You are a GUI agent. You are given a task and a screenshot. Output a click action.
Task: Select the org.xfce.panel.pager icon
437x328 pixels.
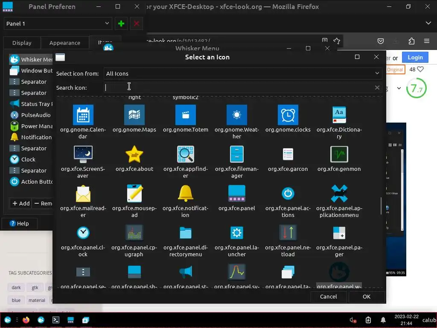tap(339, 233)
